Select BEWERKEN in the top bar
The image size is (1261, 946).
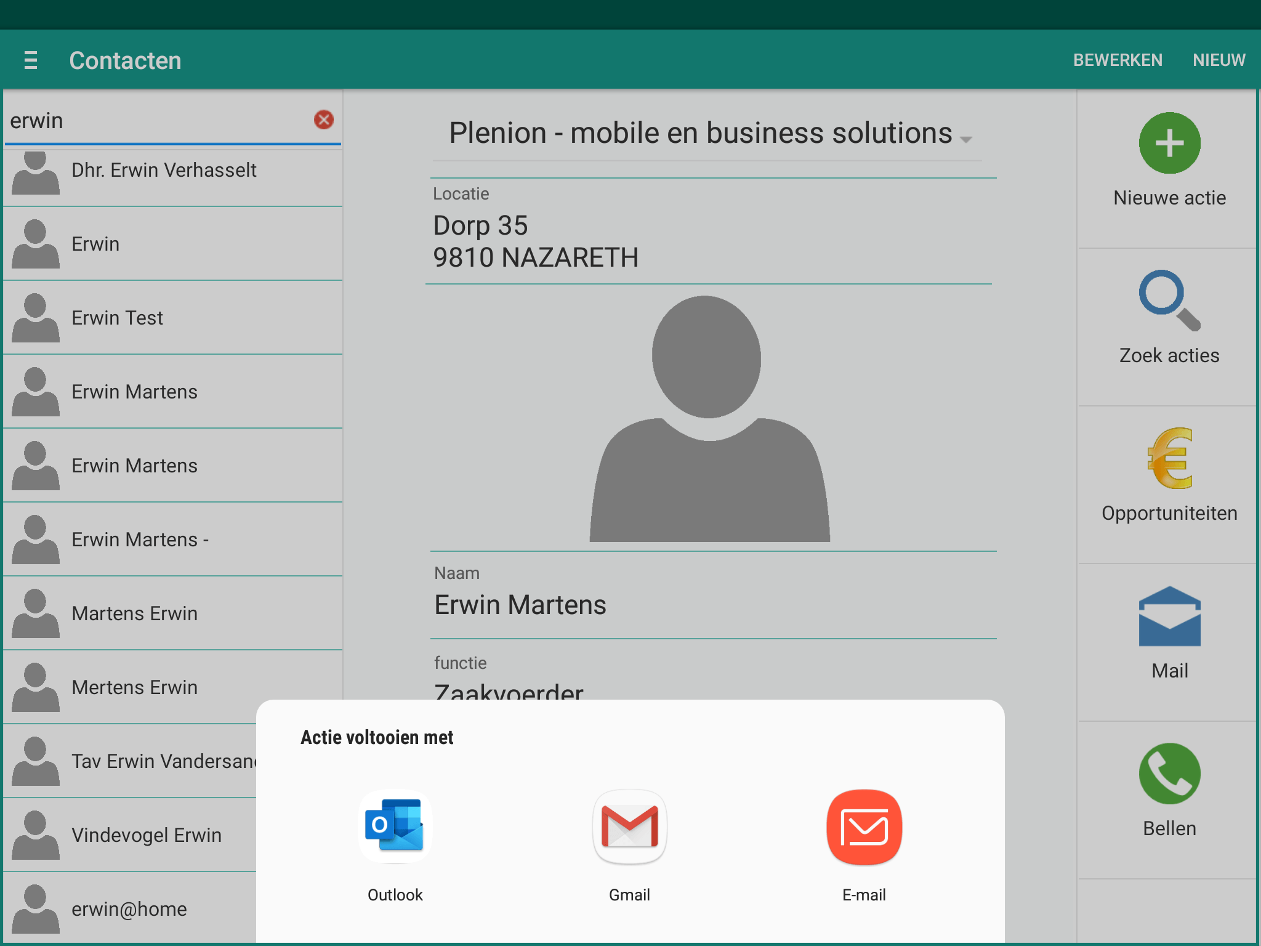1118,60
